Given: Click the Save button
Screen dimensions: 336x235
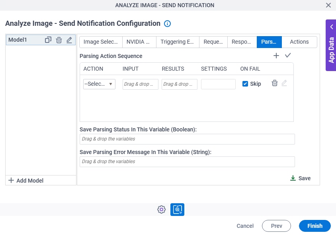Looking at the screenshot, I should coord(300,178).
